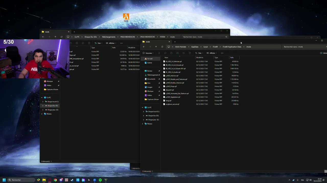Open the Trier sort dropdown in front window
Screen dimensions: 327x183
(x=199, y=53)
